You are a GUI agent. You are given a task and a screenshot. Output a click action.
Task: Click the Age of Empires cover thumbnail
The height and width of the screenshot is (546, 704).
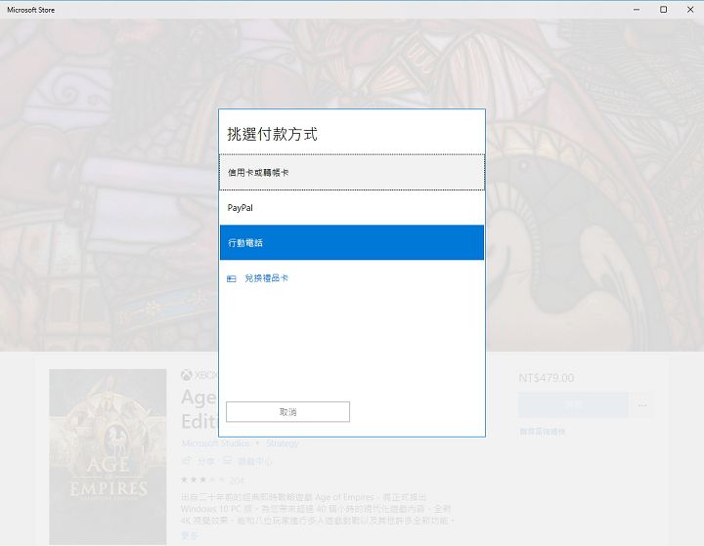[108, 457]
